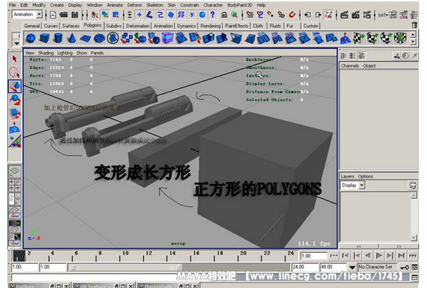Open the question mark help icon
427x288 pixels.
[x=213, y=14]
